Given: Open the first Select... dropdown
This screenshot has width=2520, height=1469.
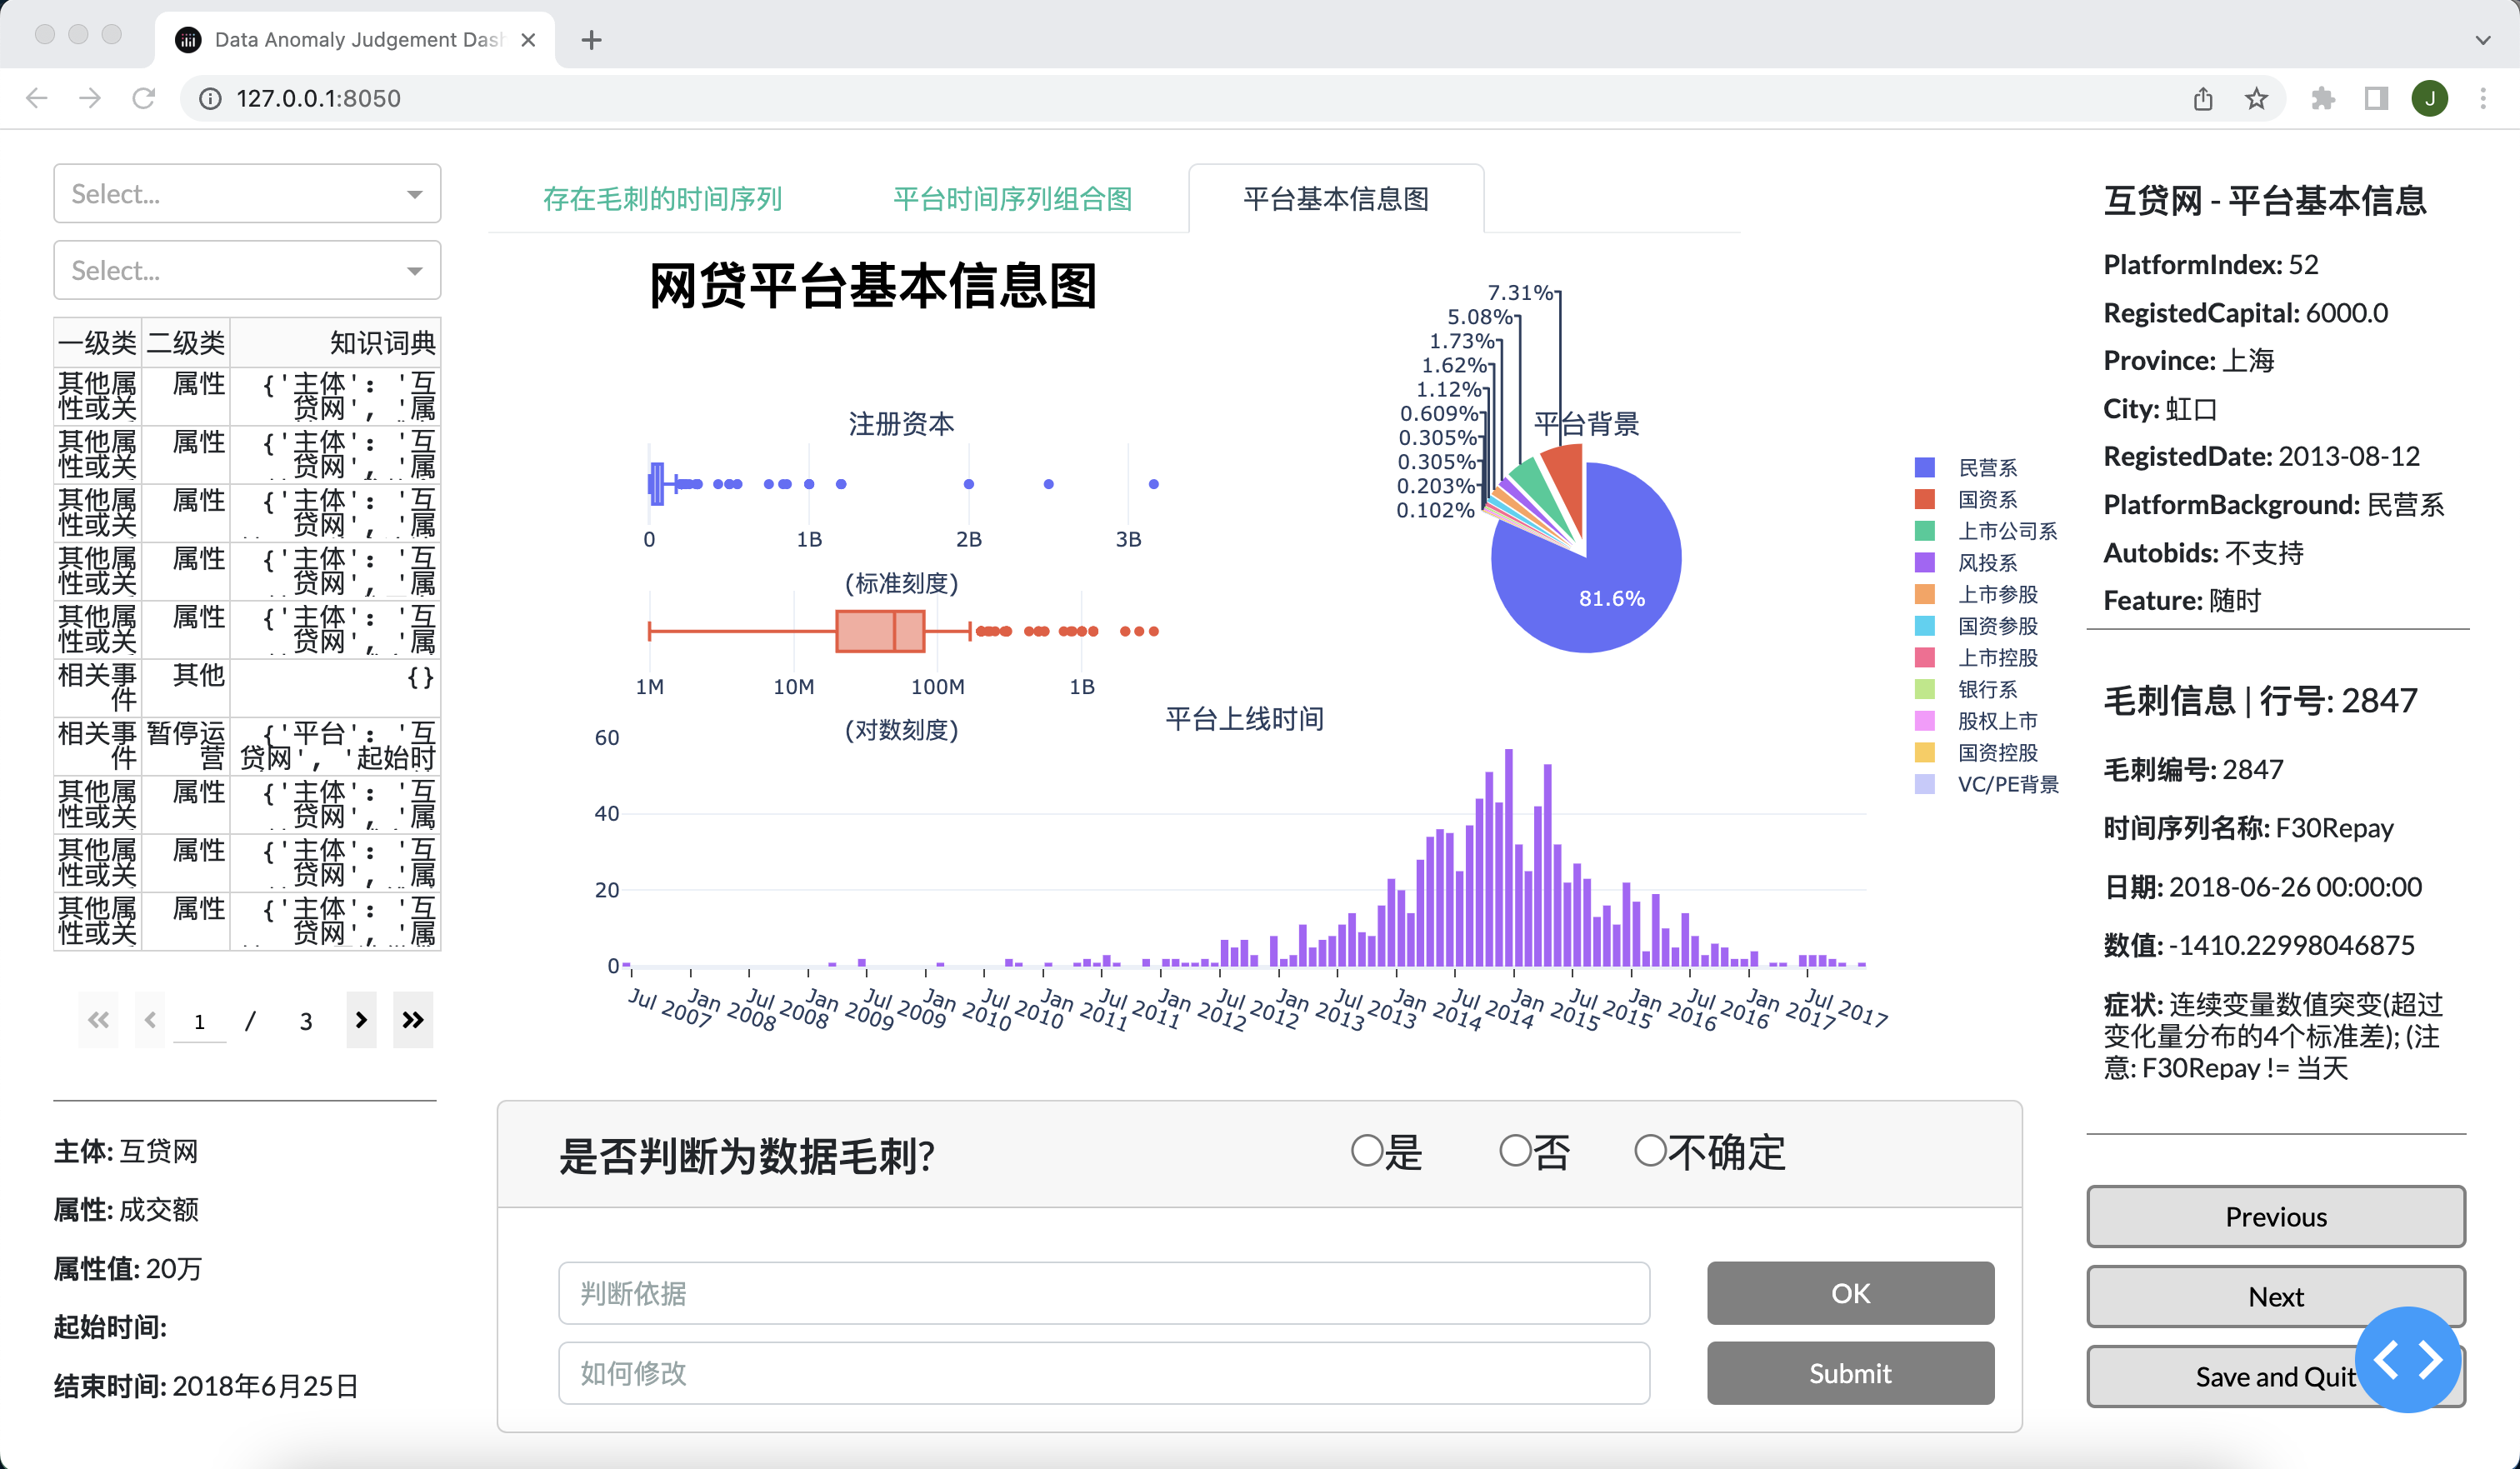Looking at the screenshot, I should click(246, 192).
